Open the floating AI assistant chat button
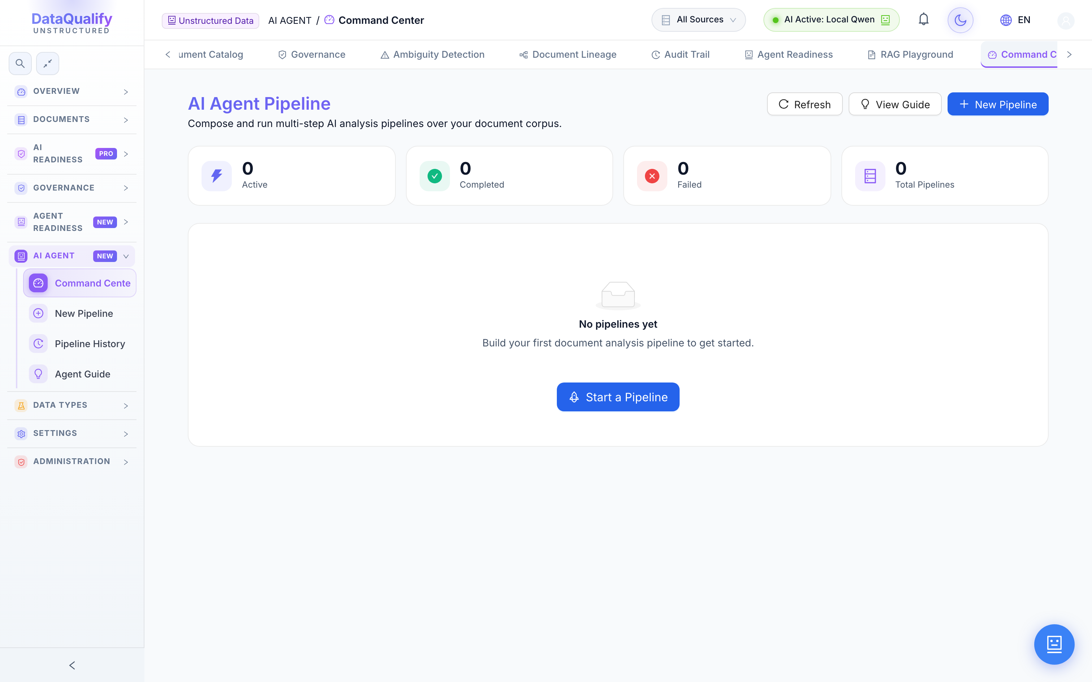This screenshot has height=682, width=1092. pyautogui.click(x=1054, y=644)
